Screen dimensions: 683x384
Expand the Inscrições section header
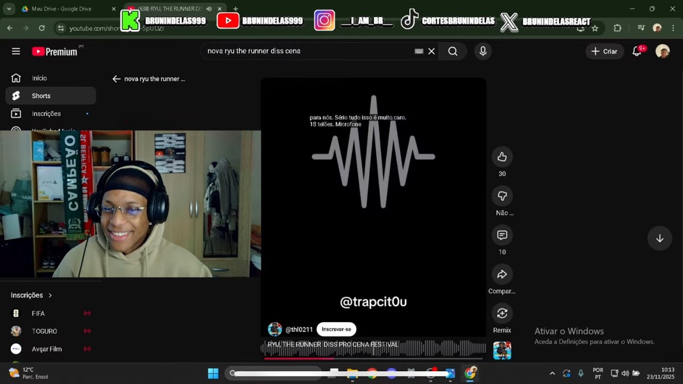click(x=32, y=295)
